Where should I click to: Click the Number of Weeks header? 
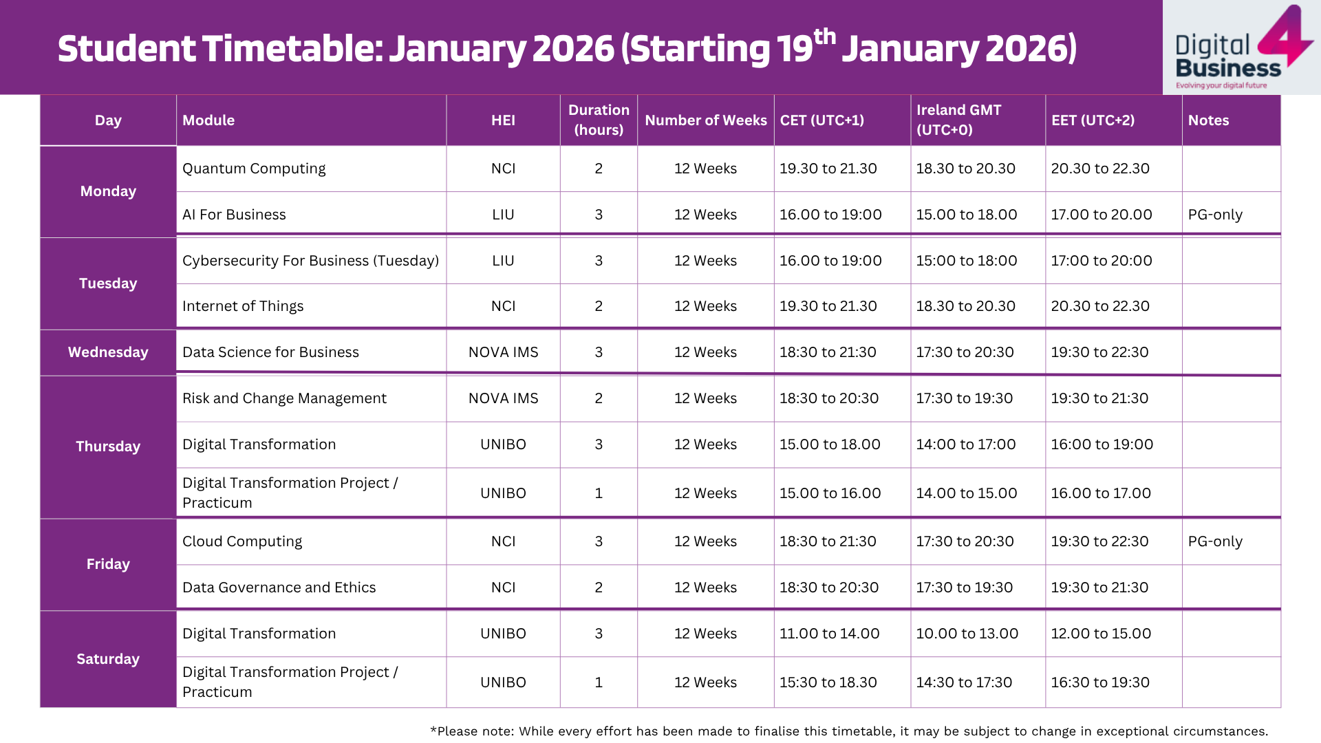pos(705,120)
